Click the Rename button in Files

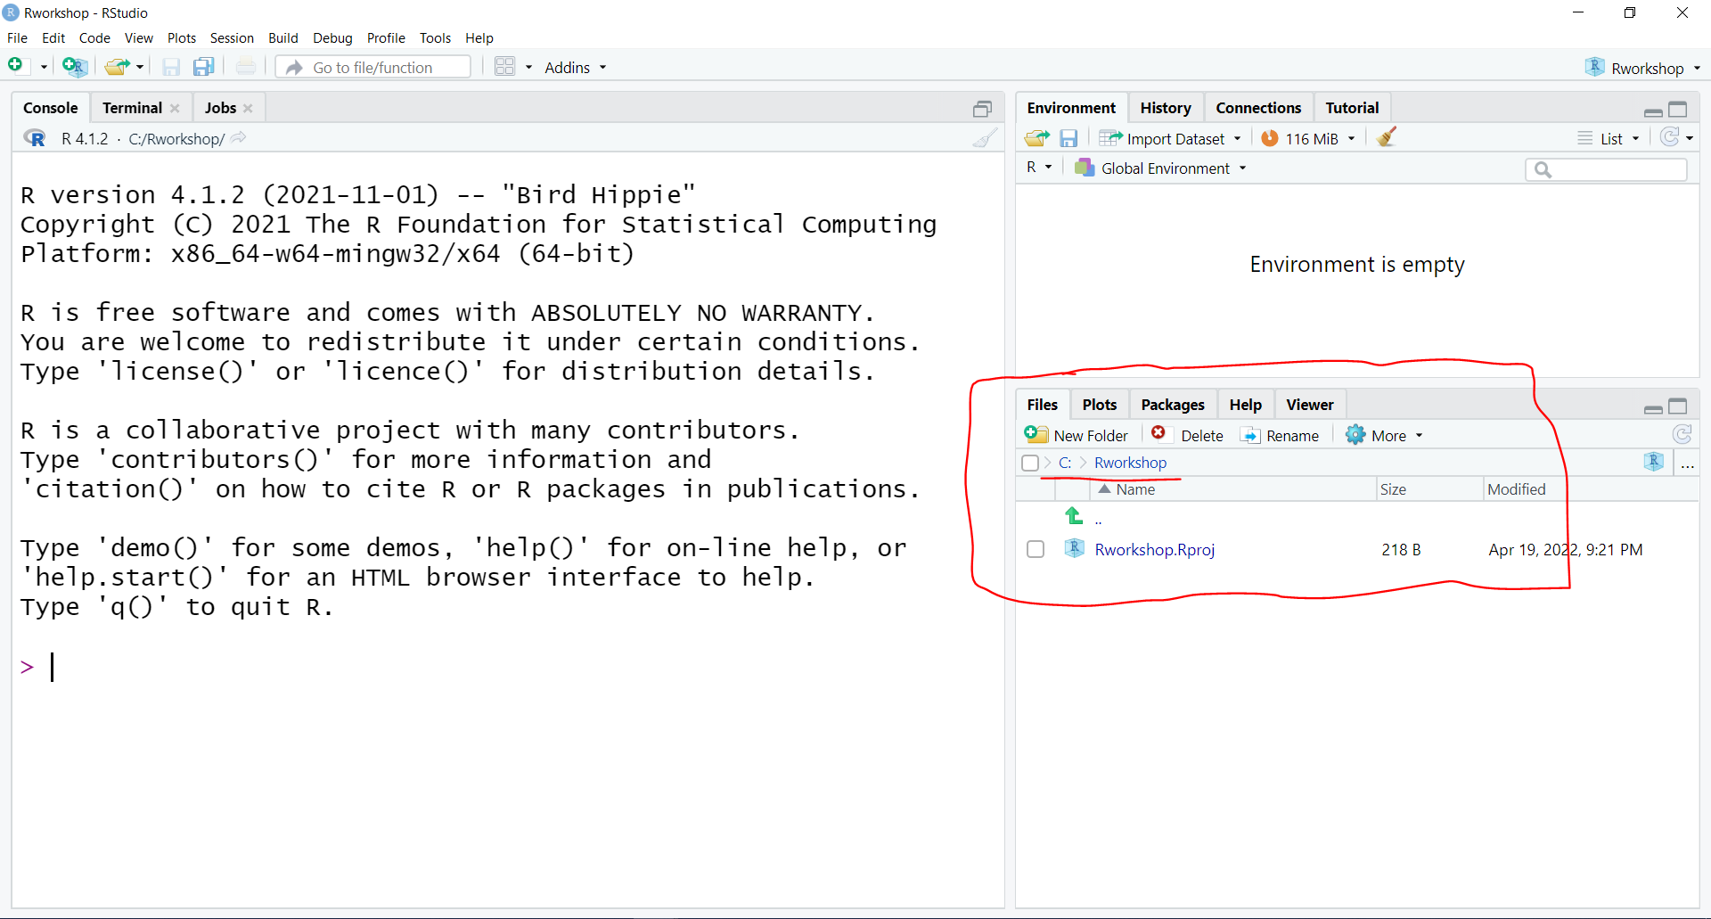point(1280,435)
